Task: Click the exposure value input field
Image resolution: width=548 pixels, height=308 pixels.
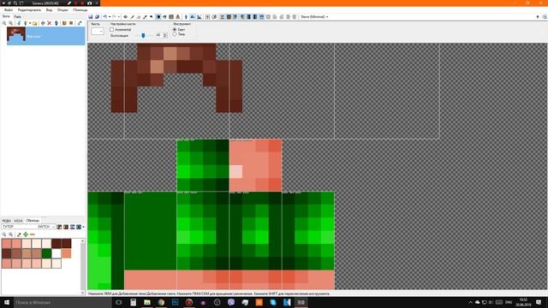Action: pos(158,35)
